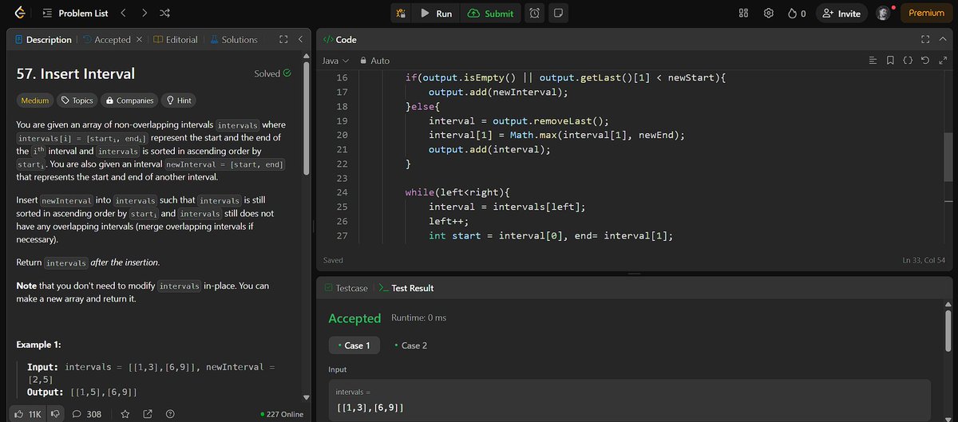Image resolution: width=958 pixels, height=422 pixels.
Task: Collapse the Description panel left
Action: click(x=299, y=39)
